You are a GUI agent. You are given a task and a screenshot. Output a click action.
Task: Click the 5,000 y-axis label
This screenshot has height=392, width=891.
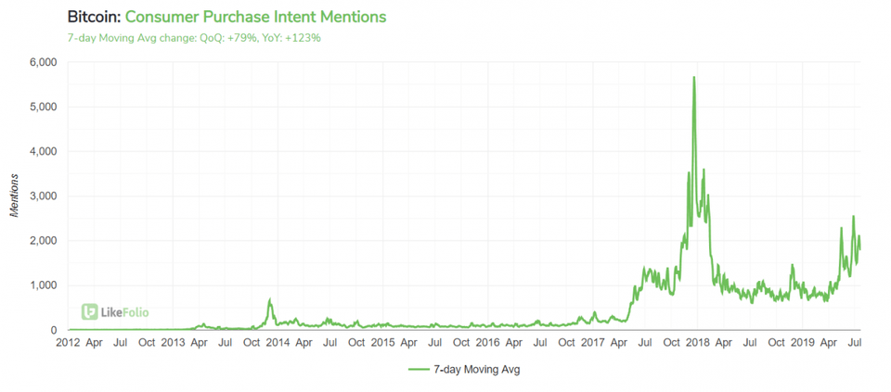[x=45, y=107]
